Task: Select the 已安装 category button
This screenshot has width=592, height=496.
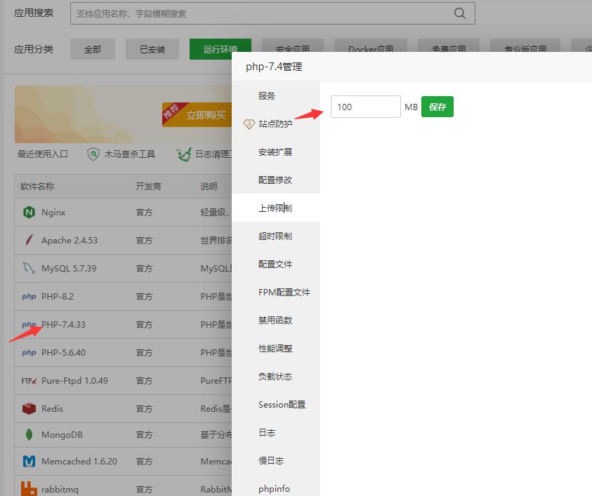Action: coord(152,49)
